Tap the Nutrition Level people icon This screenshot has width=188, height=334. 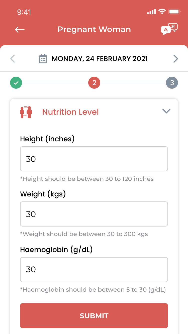pyautogui.click(x=26, y=112)
